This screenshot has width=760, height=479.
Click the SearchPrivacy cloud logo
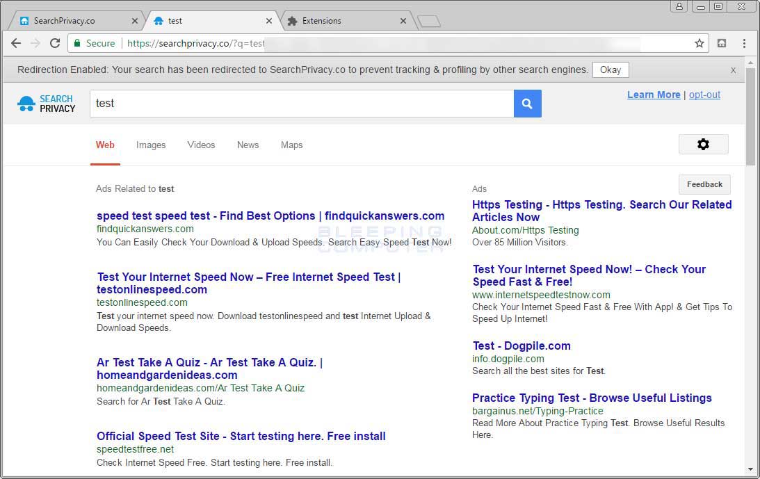point(26,102)
